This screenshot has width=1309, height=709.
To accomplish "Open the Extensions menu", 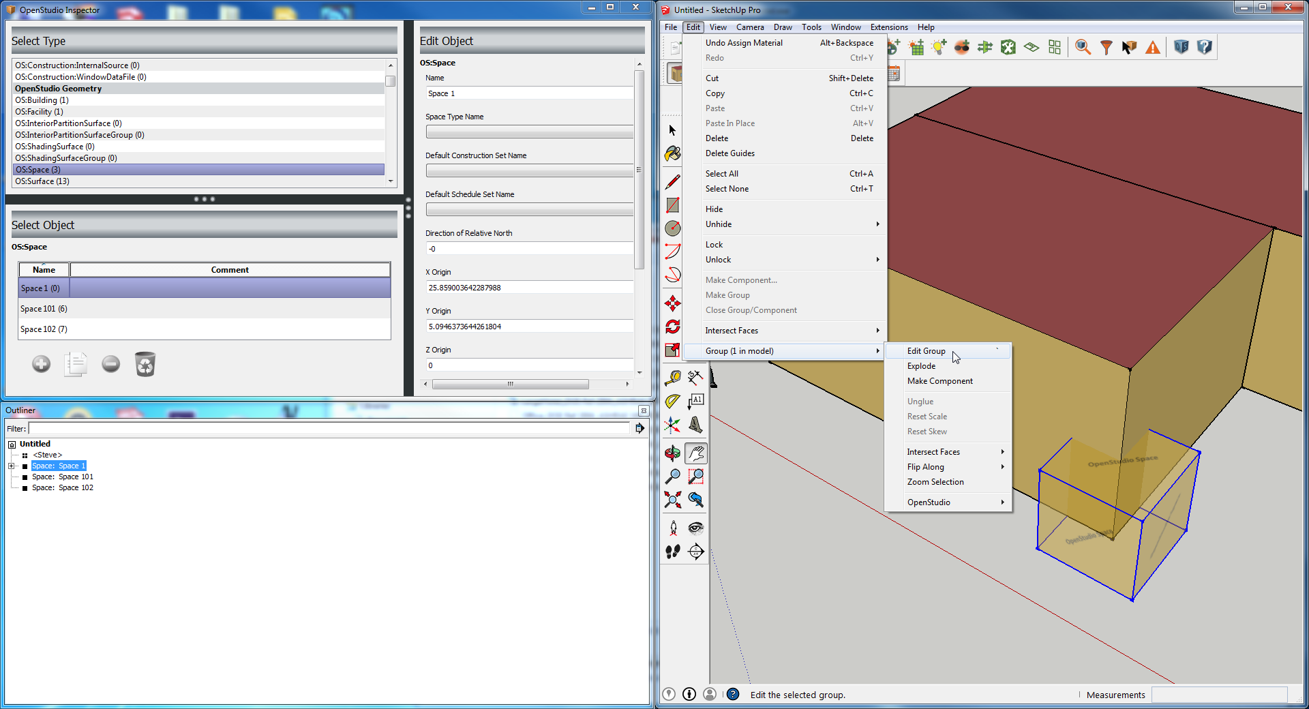I will [888, 27].
